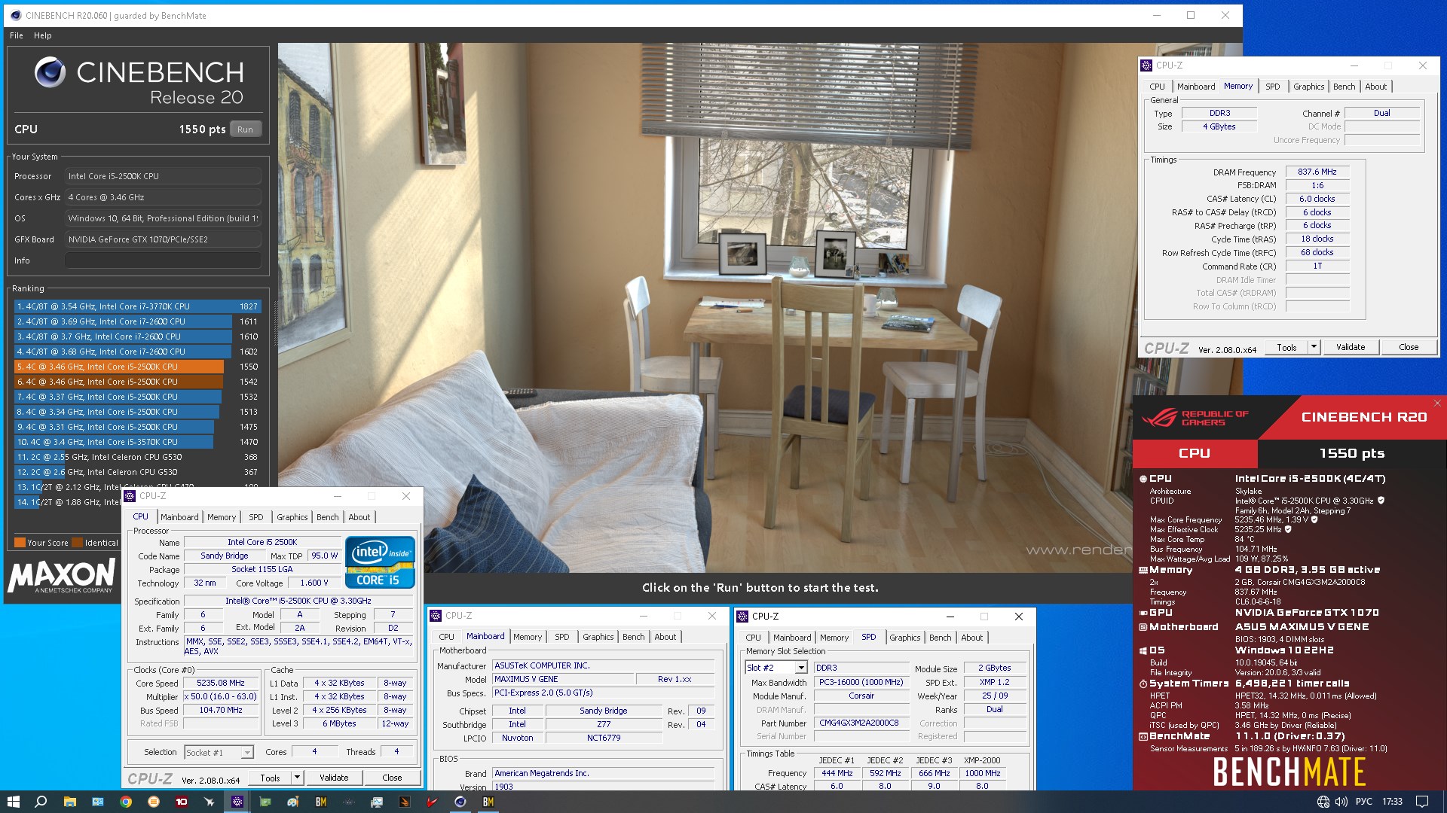
Task: Open Mainboard tab in the CPU-Z CPU window
Action: [179, 517]
